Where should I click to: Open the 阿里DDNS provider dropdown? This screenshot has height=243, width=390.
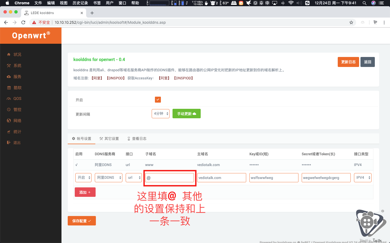[109, 178]
